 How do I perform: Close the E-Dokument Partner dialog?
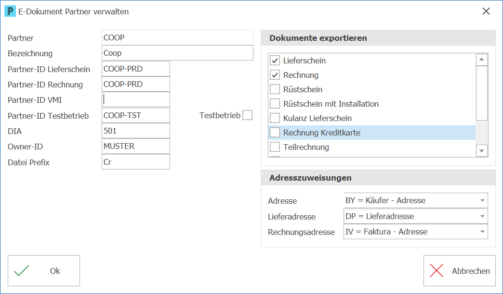pyautogui.click(x=486, y=11)
